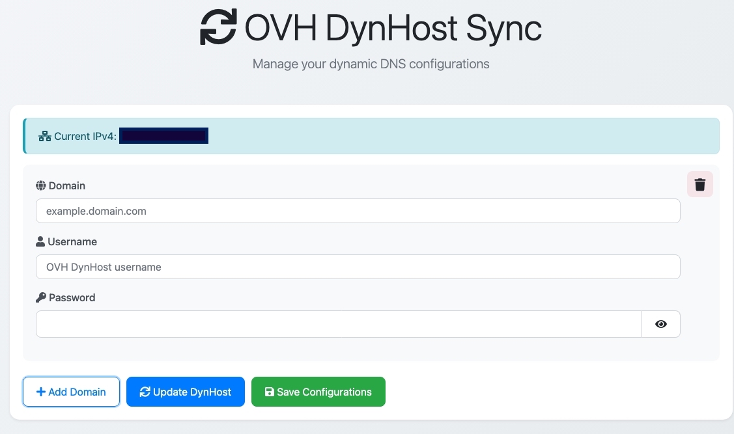This screenshot has height=434, width=734.
Task: Focus the Domain input field
Action: pyautogui.click(x=358, y=211)
